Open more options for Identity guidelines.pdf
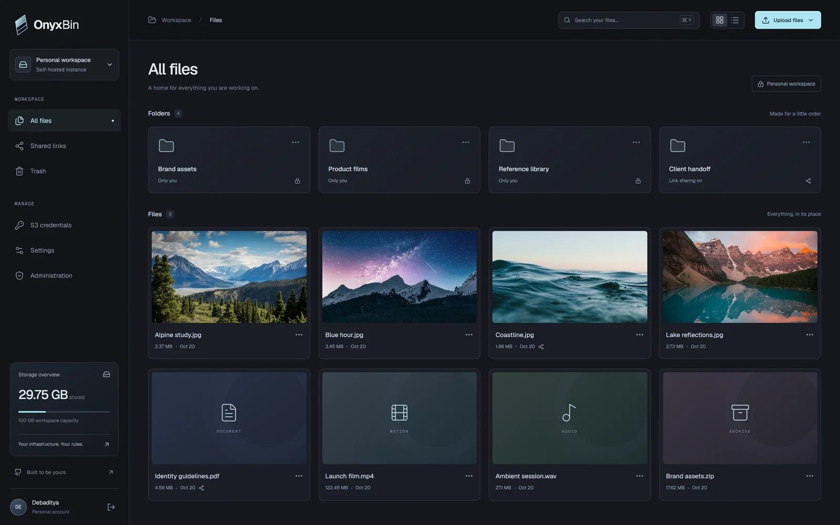 tap(299, 476)
